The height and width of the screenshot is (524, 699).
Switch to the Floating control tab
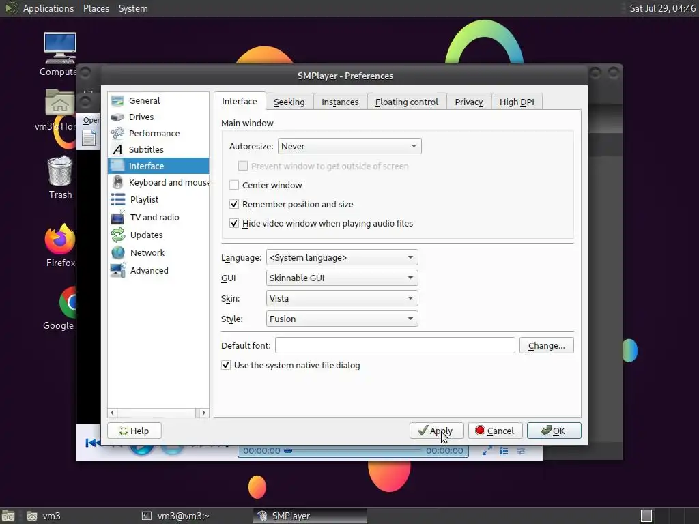pyautogui.click(x=407, y=102)
